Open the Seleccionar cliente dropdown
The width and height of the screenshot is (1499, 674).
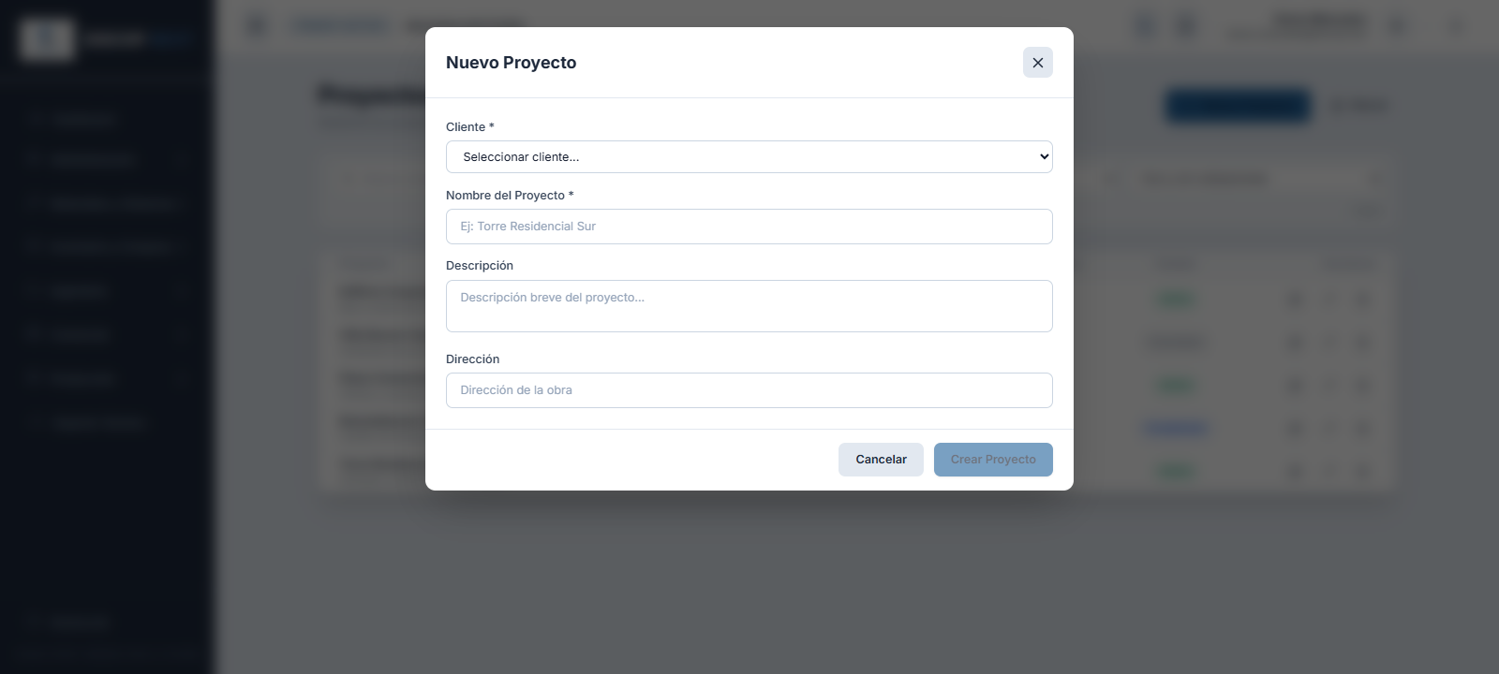click(x=749, y=156)
